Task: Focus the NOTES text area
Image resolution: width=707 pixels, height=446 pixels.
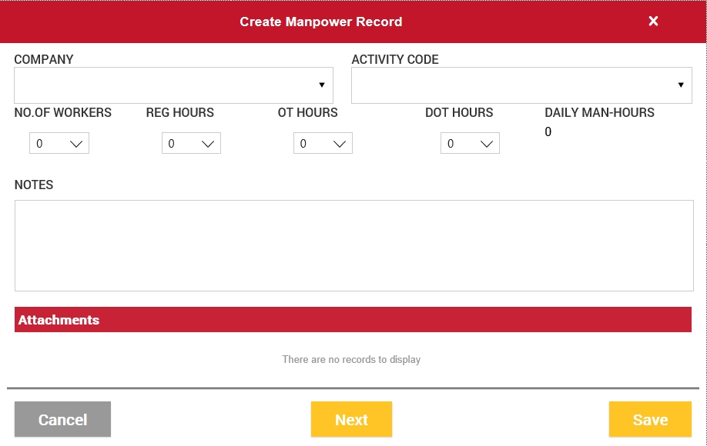Action: pyautogui.click(x=353, y=245)
